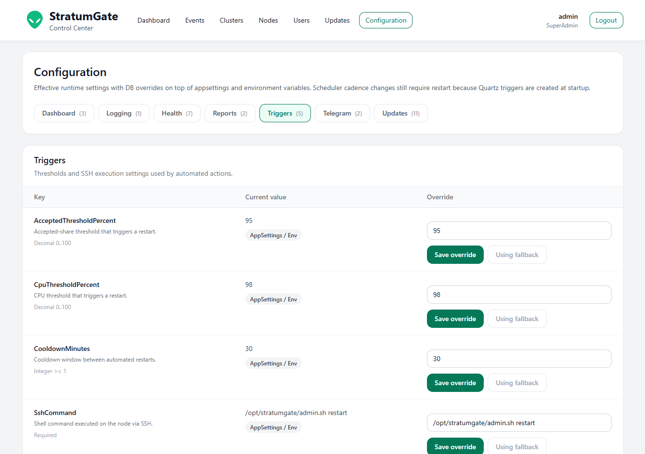Click Using fallback button for CooldownMinutes

click(x=517, y=383)
